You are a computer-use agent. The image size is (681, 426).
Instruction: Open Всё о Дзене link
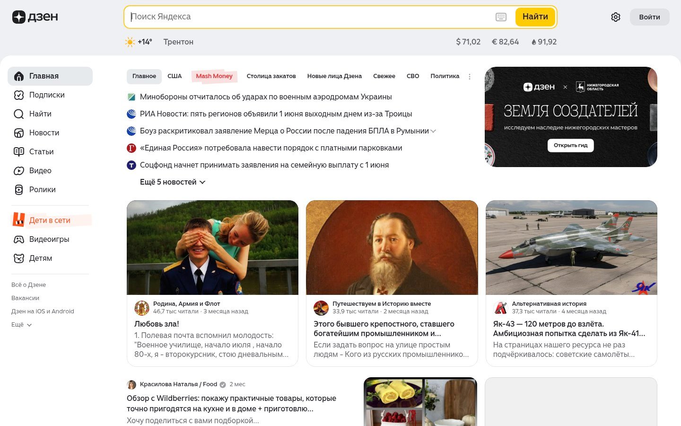28,285
